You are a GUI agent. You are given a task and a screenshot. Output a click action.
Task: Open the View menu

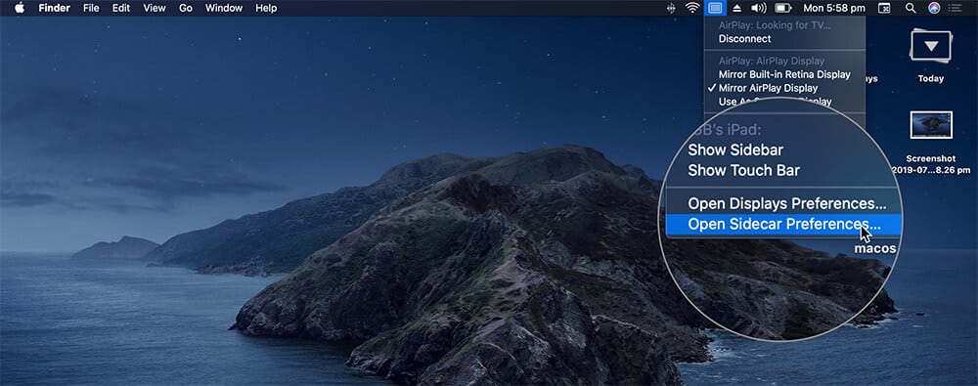(x=155, y=8)
